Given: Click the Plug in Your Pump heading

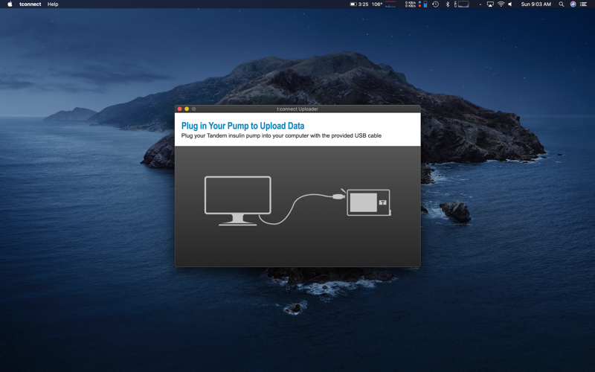Looking at the screenshot, I should tap(243, 126).
